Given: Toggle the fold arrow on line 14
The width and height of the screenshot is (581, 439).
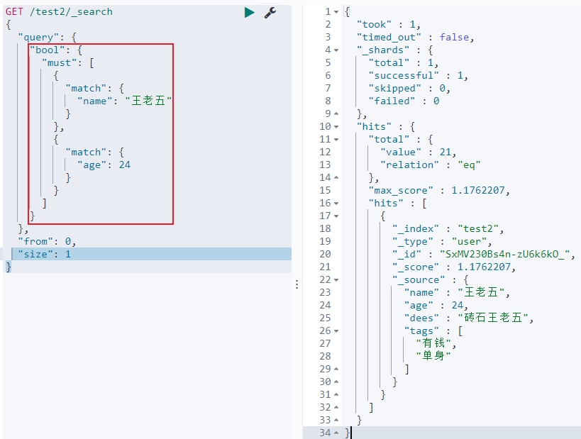Looking at the screenshot, I should pos(336,178).
